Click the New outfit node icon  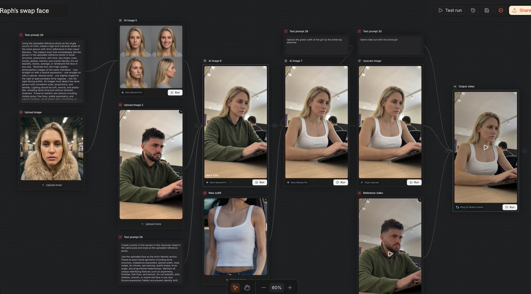pyautogui.click(x=205, y=193)
